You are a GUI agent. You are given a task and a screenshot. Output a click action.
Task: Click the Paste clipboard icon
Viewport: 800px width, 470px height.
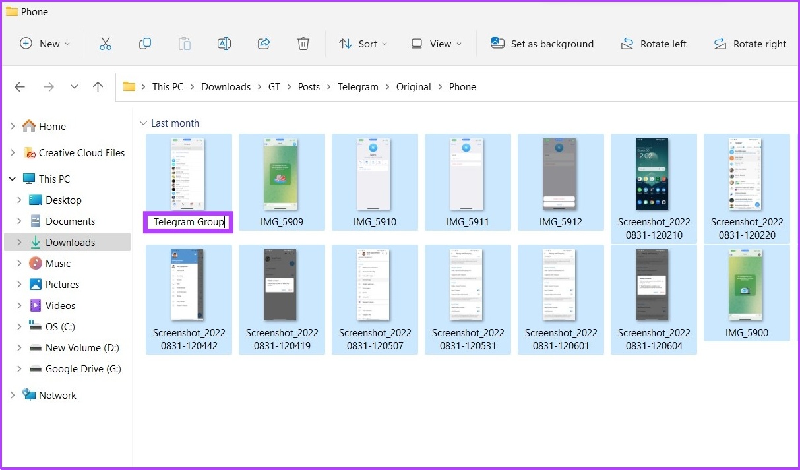pyautogui.click(x=185, y=44)
